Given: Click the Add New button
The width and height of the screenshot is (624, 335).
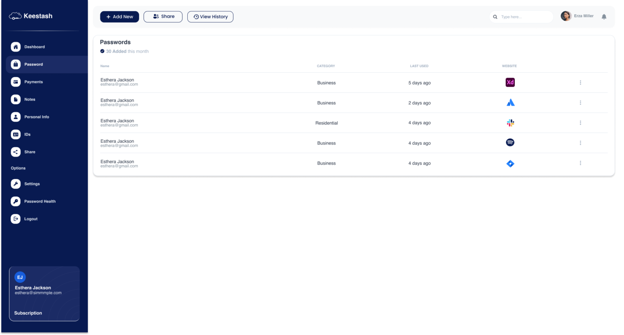Looking at the screenshot, I should click(x=119, y=17).
